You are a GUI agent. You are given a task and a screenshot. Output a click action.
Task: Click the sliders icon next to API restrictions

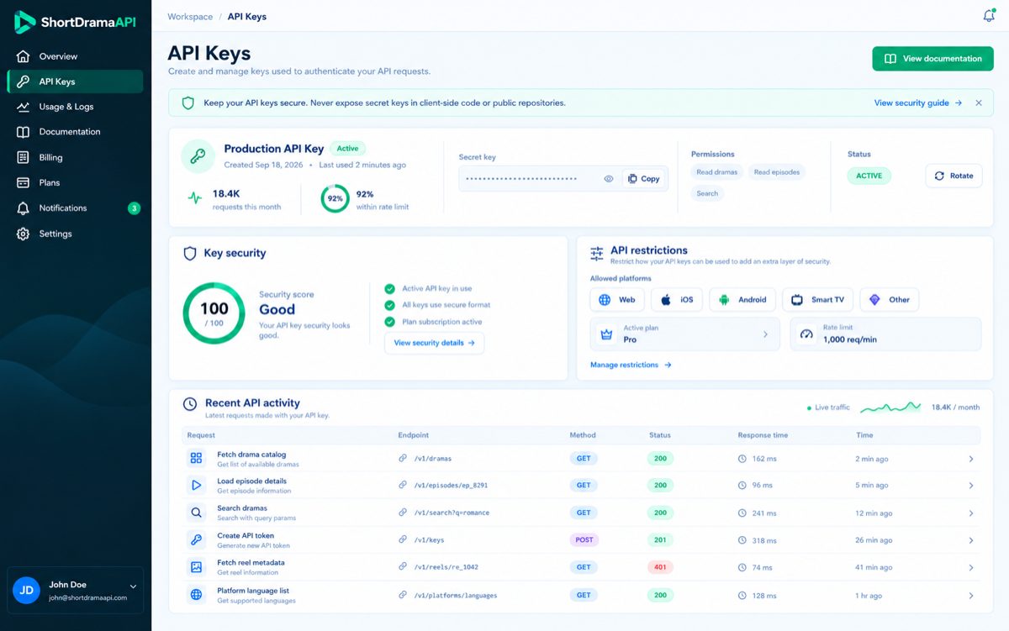597,253
